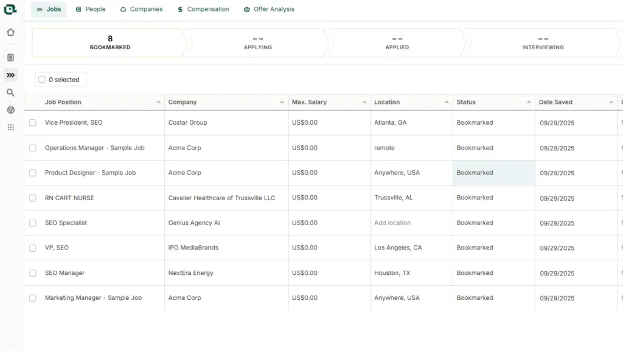Toggle the select-all checkbox beside '0 selected'
This screenshot has height=351, width=623.
pyautogui.click(x=41, y=80)
